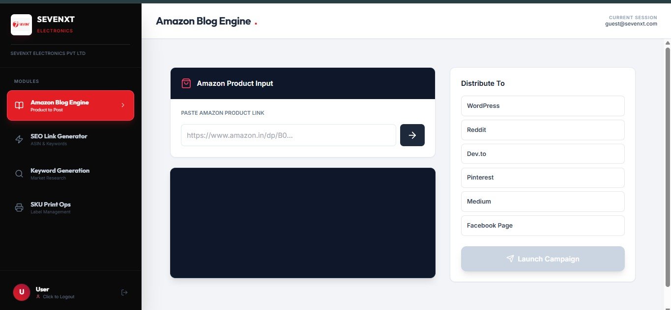Image resolution: width=671 pixels, height=310 pixels.
Task: Click the shopping bag icon in Amazon Product Input
Action: [x=186, y=83]
